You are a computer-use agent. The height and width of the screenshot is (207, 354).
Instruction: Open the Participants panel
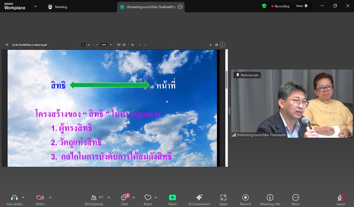pos(94,198)
